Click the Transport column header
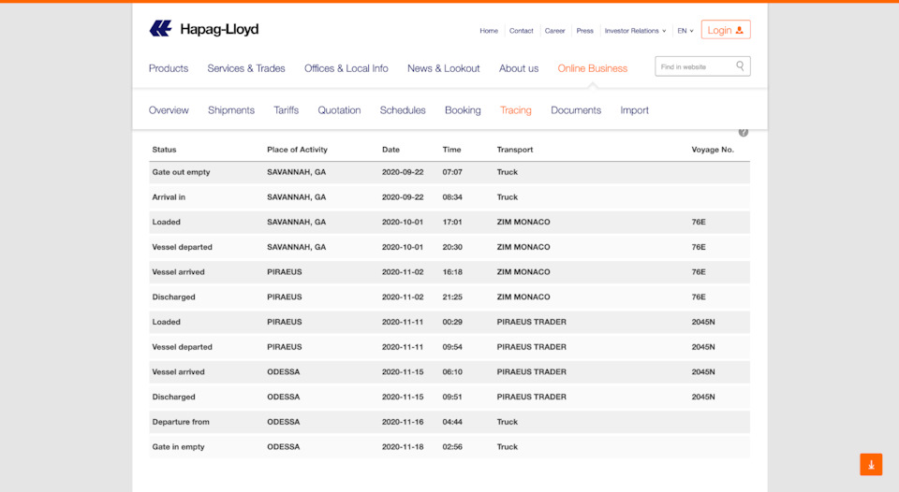 [x=514, y=150]
